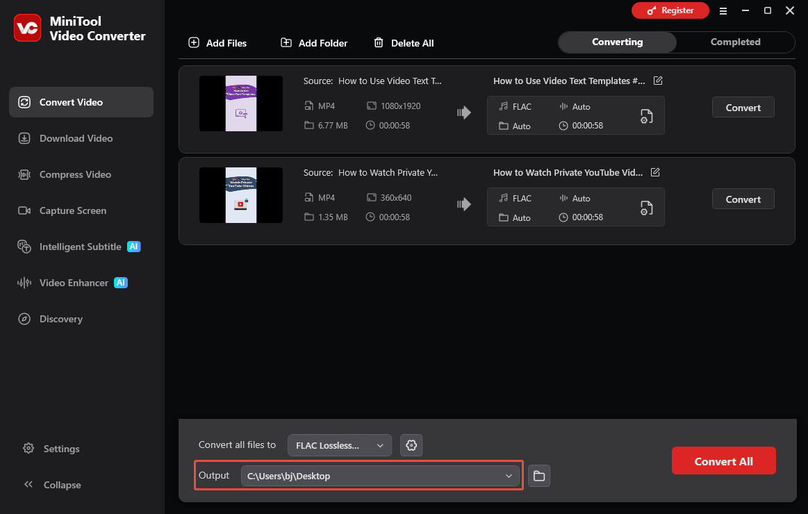This screenshot has width=808, height=514.
Task: Open Download Video in the sidebar
Action: coord(81,138)
